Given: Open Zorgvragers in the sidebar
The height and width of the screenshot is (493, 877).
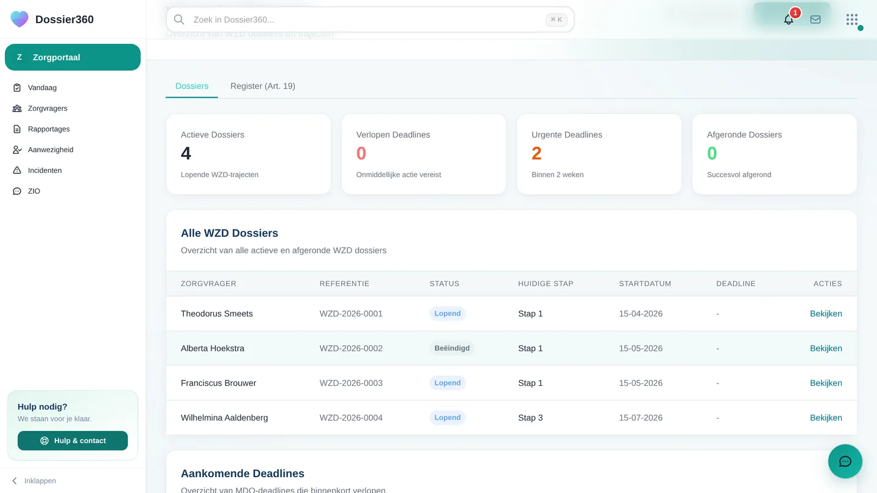Looking at the screenshot, I should [x=72, y=108].
